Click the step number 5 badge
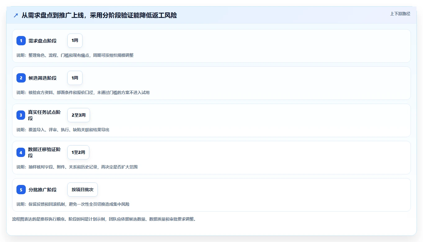423x242 pixels. [21, 190]
